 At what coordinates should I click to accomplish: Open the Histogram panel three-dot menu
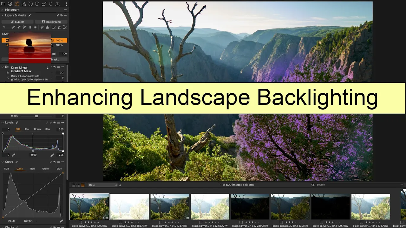[65, 10]
